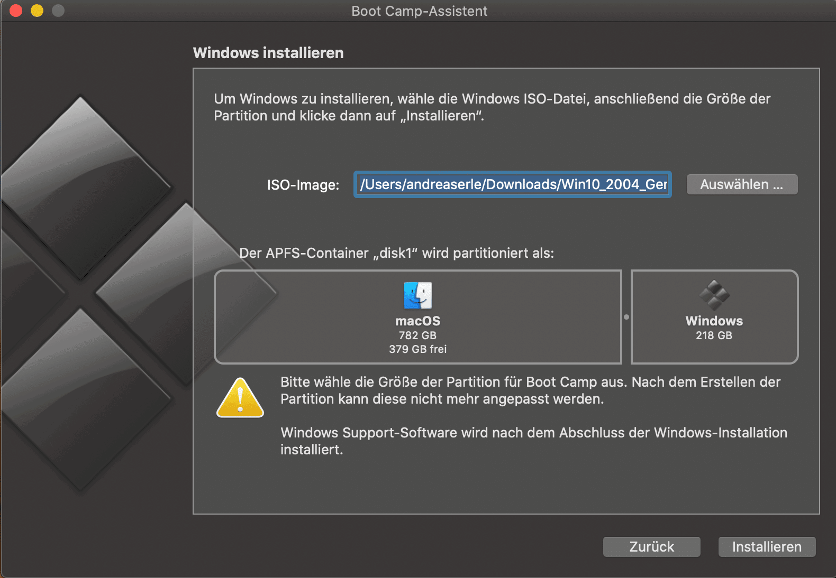The width and height of the screenshot is (836, 578).
Task: Click the Boot Camp-Assistent window title
Action: click(x=419, y=11)
